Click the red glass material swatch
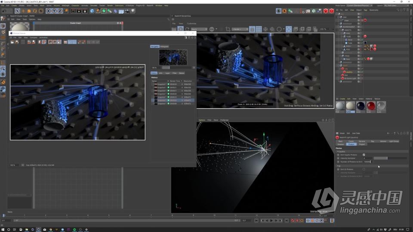 point(371,106)
